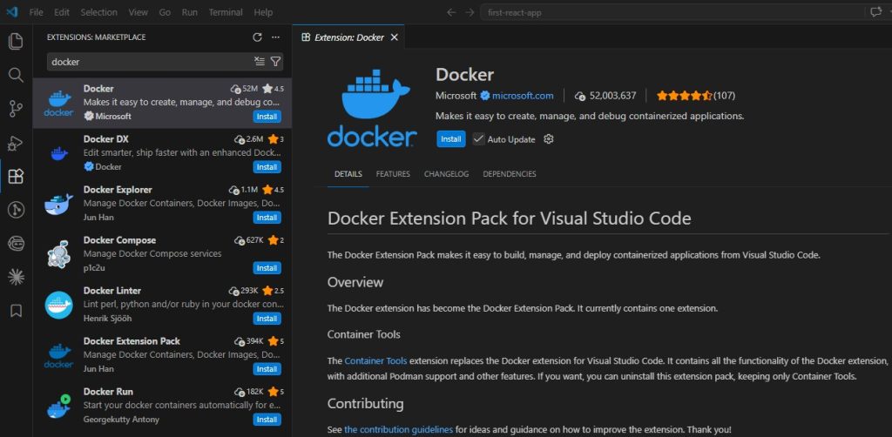Open the starburst icon in activity bar

coord(16,277)
